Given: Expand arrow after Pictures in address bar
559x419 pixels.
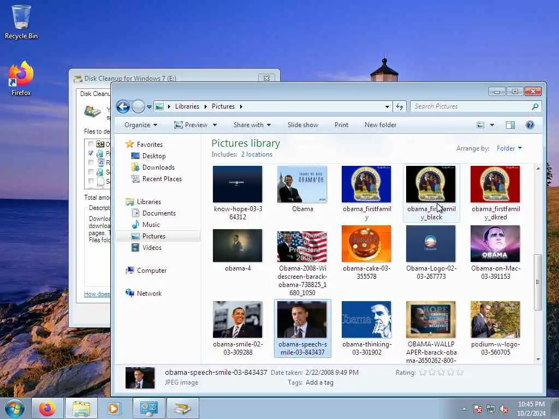Looking at the screenshot, I should [241, 106].
